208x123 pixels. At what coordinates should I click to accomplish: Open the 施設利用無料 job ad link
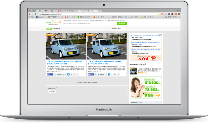coord(145,43)
